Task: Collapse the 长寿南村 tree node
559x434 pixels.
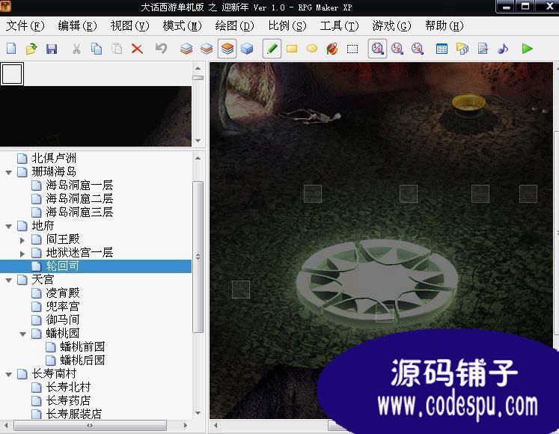Action: 8,374
